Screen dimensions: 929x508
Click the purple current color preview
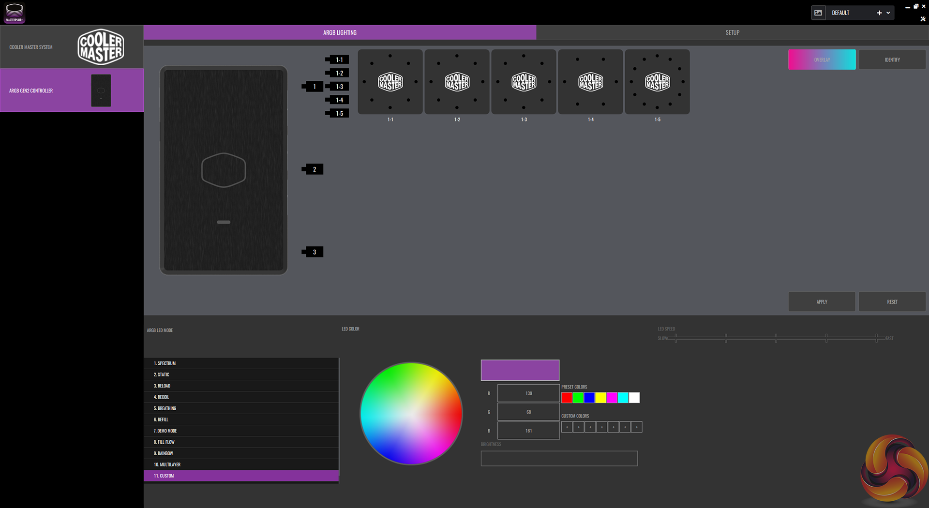pyautogui.click(x=520, y=370)
